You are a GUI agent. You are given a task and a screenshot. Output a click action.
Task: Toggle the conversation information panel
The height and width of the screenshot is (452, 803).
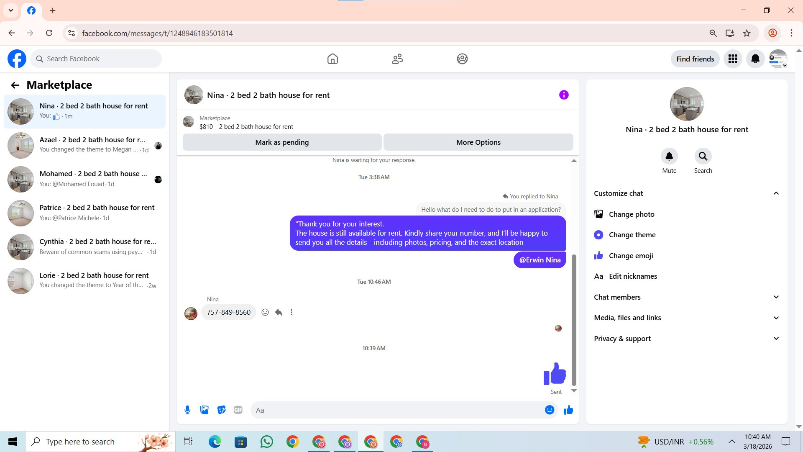[564, 95]
